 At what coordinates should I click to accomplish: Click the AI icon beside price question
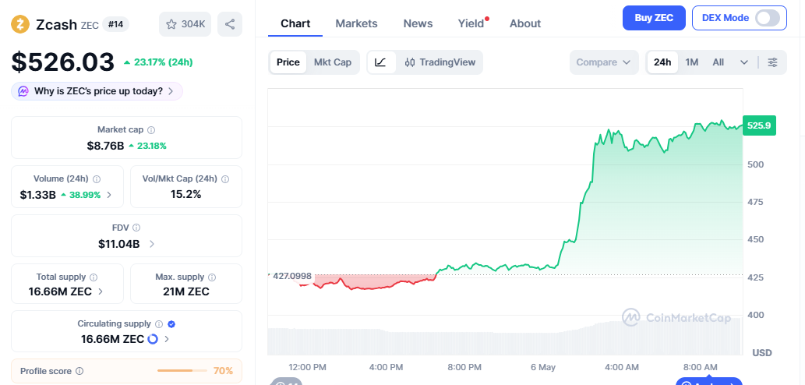(x=23, y=91)
